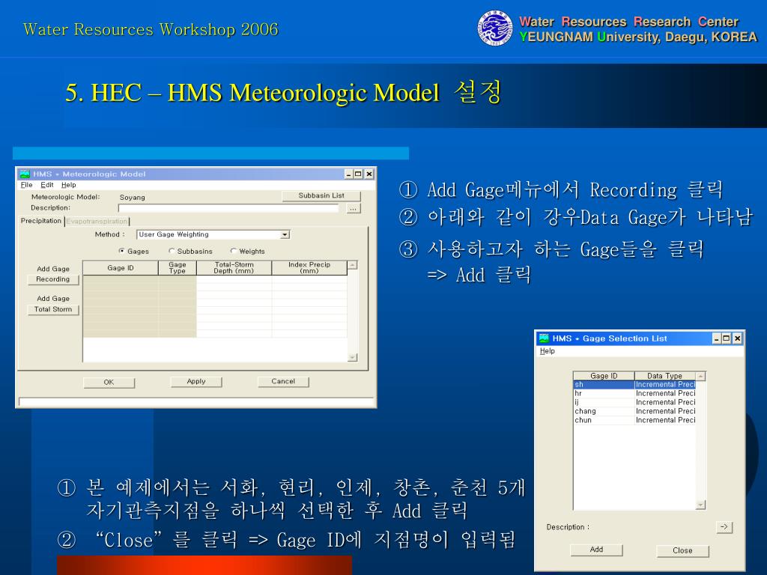Screen dimensions: 767x575
Task: Open Edit menu in Meteorologic Model window
Action: [47, 185]
